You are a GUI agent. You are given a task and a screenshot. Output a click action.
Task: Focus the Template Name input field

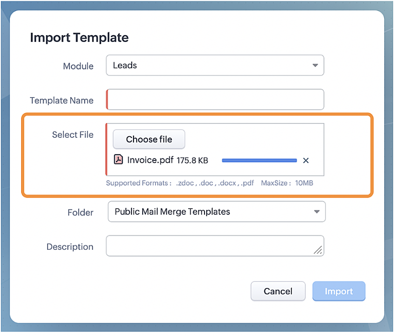tap(216, 100)
